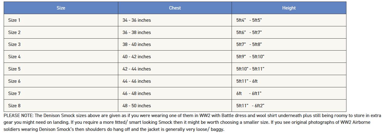
Task: Click the Chest column header
Action: coord(175,8)
